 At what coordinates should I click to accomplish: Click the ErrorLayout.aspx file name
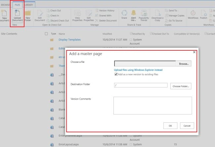[69, 144]
